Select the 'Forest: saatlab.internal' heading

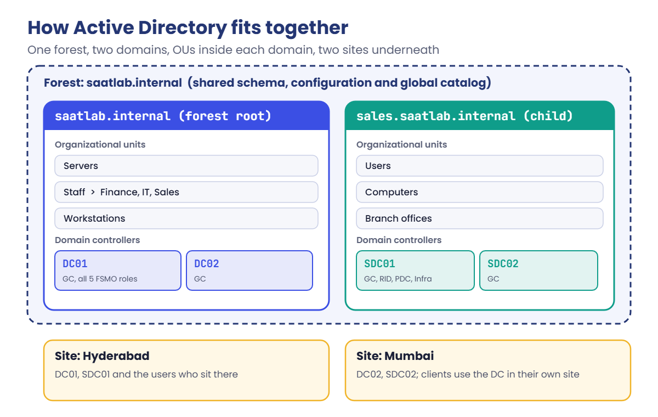coord(267,83)
